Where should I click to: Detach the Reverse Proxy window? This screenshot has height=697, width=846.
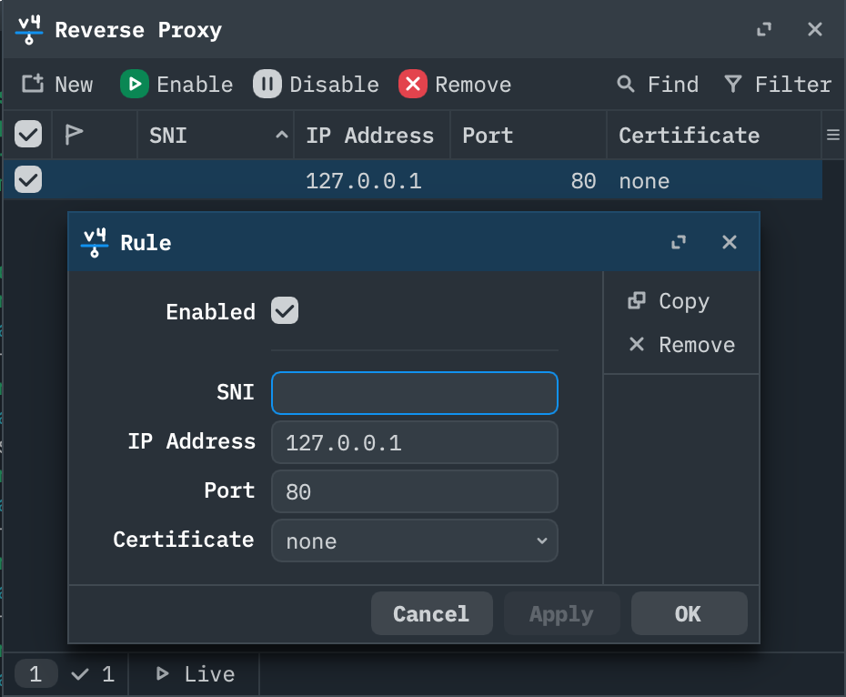click(x=763, y=29)
